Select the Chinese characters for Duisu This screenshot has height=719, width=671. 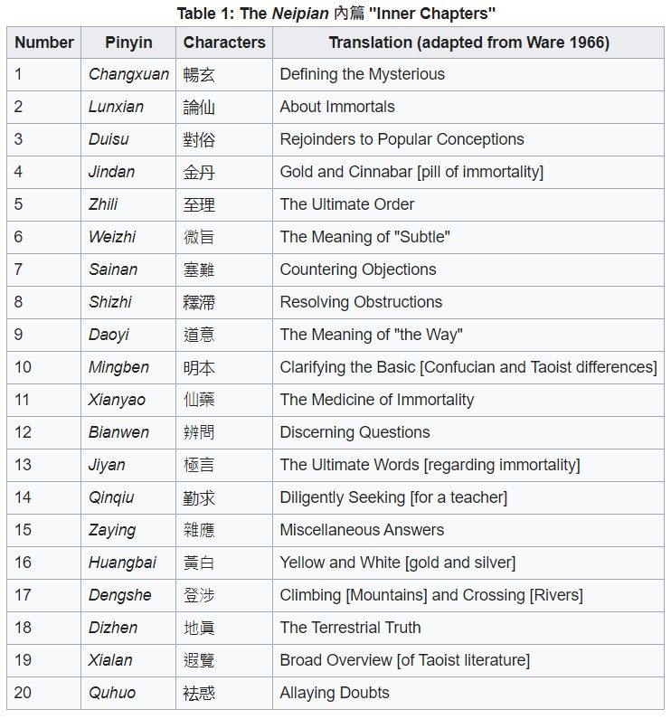coord(199,139)
